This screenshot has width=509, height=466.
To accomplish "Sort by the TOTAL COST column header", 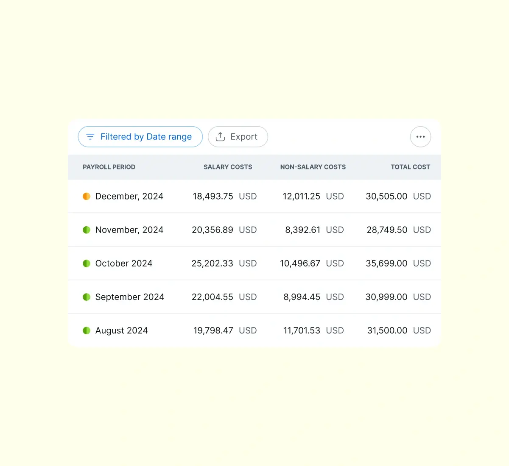I will tap(411, 167).
